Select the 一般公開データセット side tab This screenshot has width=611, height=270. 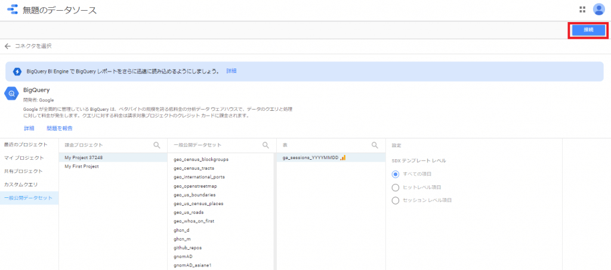(29, 198)
